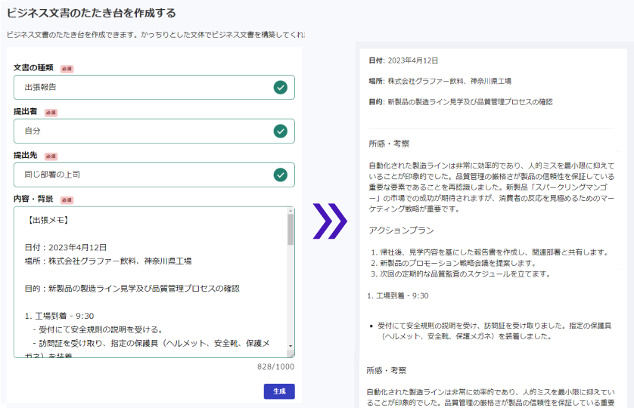Screen dimensions: 634x408
Task: Click the 必須 badge beside 文書の種類
Action: [67, 69]
